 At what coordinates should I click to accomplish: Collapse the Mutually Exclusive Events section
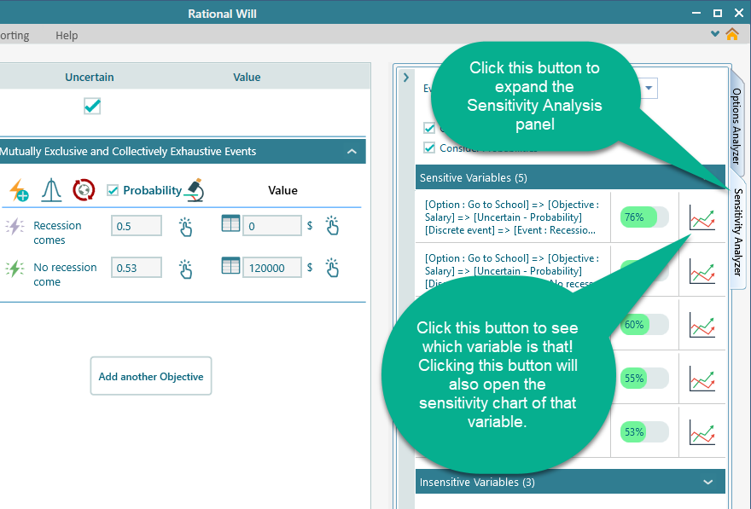pyautogui.click(x=351, y=151)
